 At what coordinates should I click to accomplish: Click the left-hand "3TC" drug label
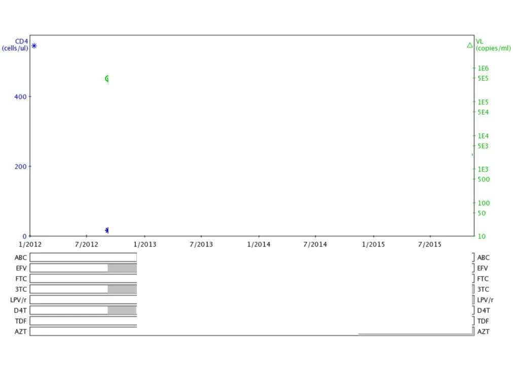(21, 289)
